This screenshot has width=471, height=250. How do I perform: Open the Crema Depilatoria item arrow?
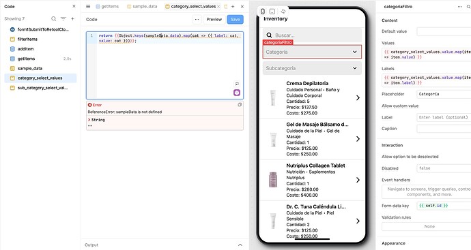pyautogui.click(x=358, y=97)
